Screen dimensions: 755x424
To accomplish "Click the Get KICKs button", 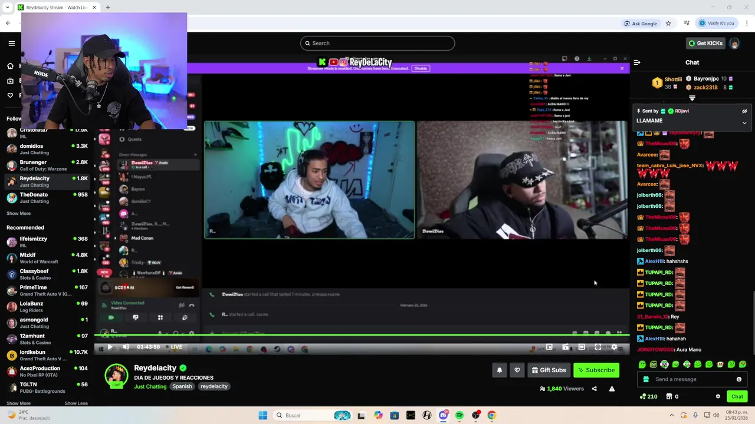I will click(x=705, y=43).
